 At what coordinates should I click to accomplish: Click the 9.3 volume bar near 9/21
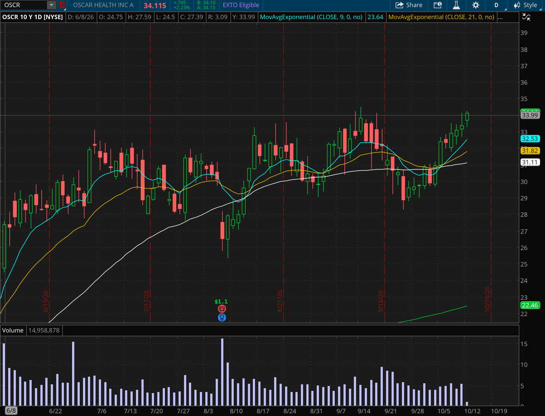click(381, 386)
